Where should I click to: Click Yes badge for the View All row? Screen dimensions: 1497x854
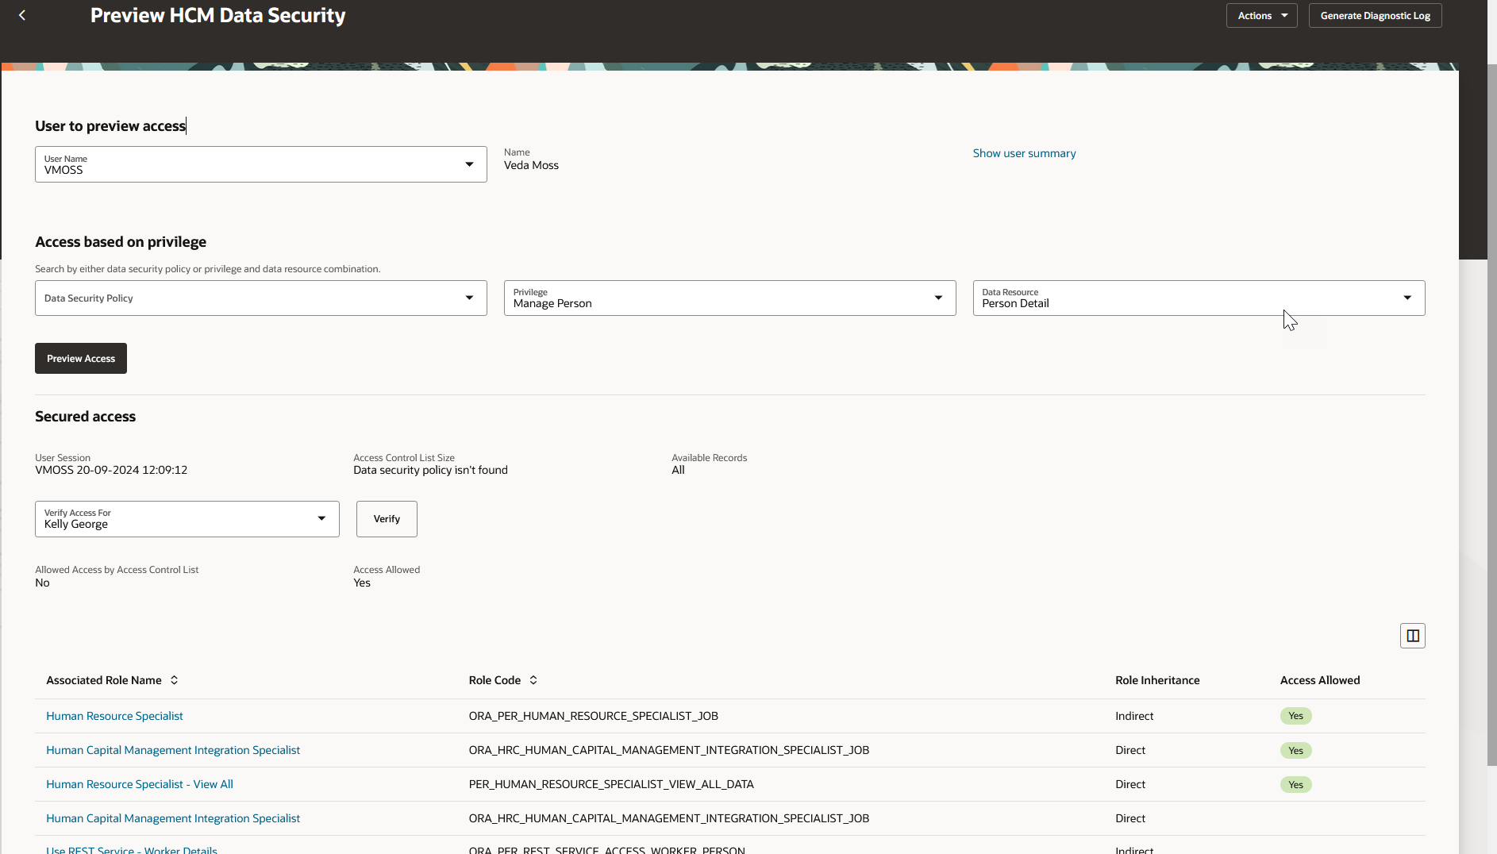pyautogui.click(x=1295, y=784)
